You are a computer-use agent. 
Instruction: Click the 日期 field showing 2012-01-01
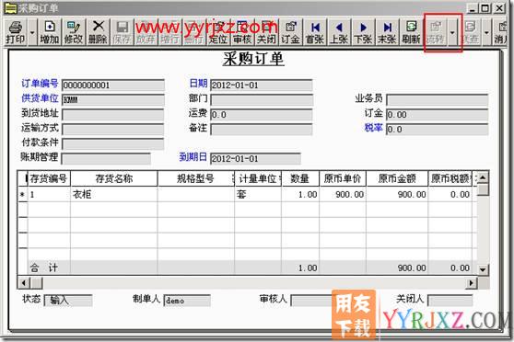pos(262,85)
